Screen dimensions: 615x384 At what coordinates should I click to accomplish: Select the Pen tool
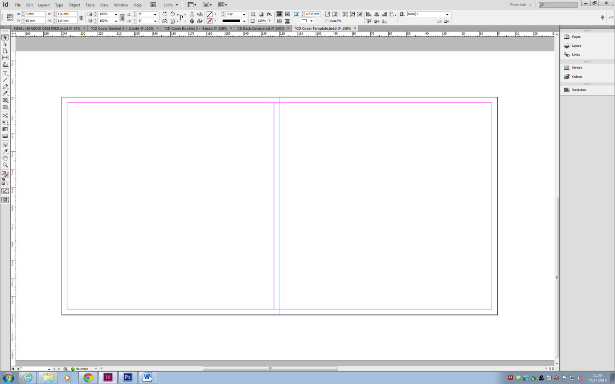click(6, 88)
